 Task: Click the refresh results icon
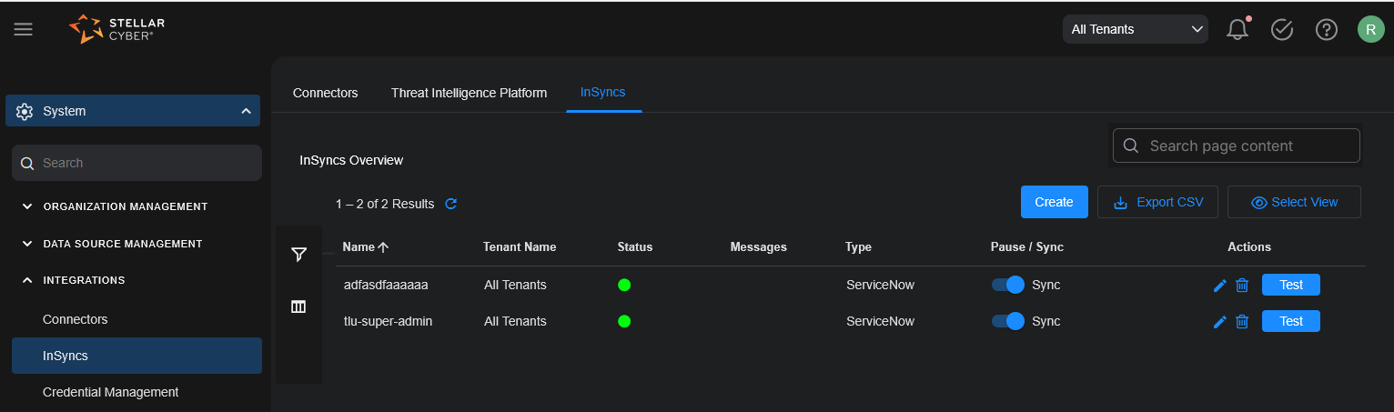click(x=450, y=204)
